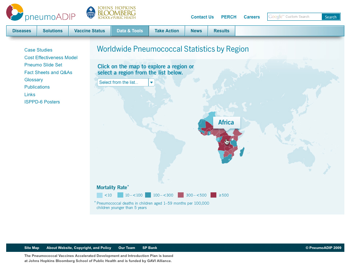
Task: Click the Africa region label on map
Action: [x=226, y=123]
